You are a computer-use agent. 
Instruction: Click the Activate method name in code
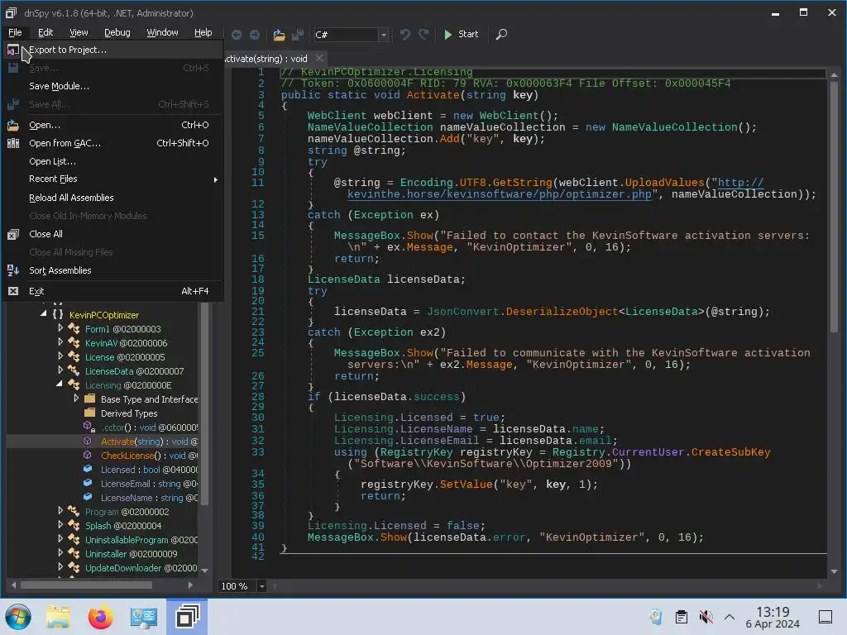(433, 95)
